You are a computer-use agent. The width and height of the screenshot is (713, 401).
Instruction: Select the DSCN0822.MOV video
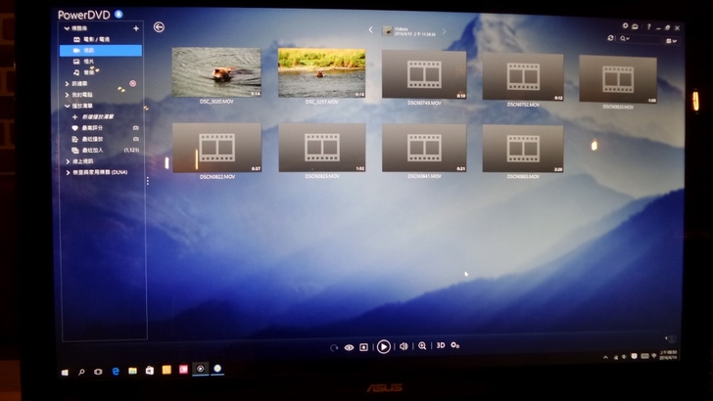point(216,148)
